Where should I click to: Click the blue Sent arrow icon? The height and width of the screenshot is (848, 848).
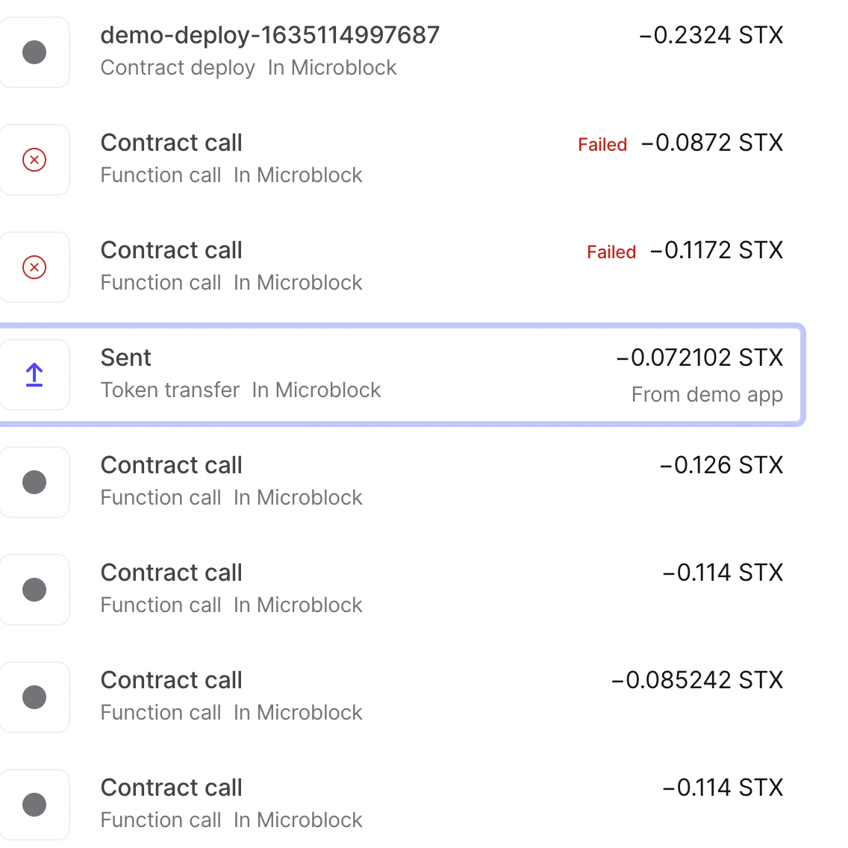point(34,375)
